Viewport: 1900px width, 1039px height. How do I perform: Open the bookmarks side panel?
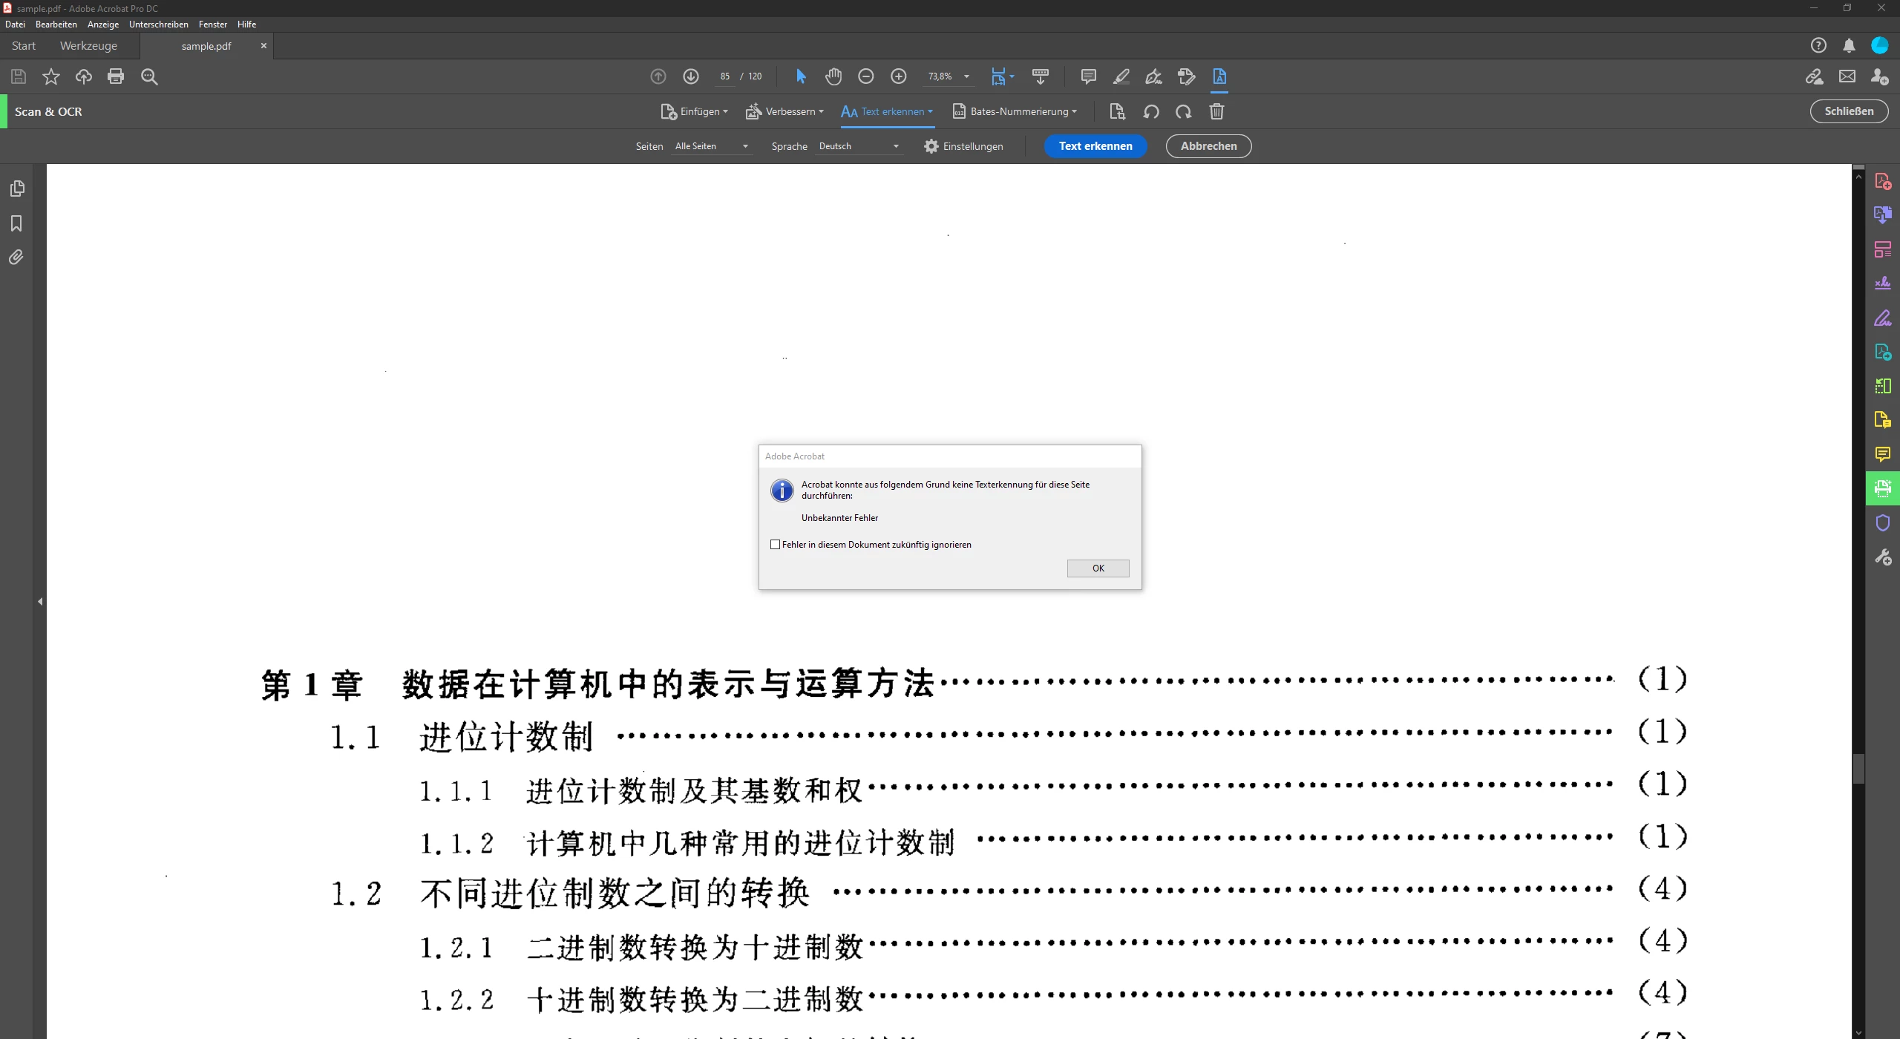(17, 223)
